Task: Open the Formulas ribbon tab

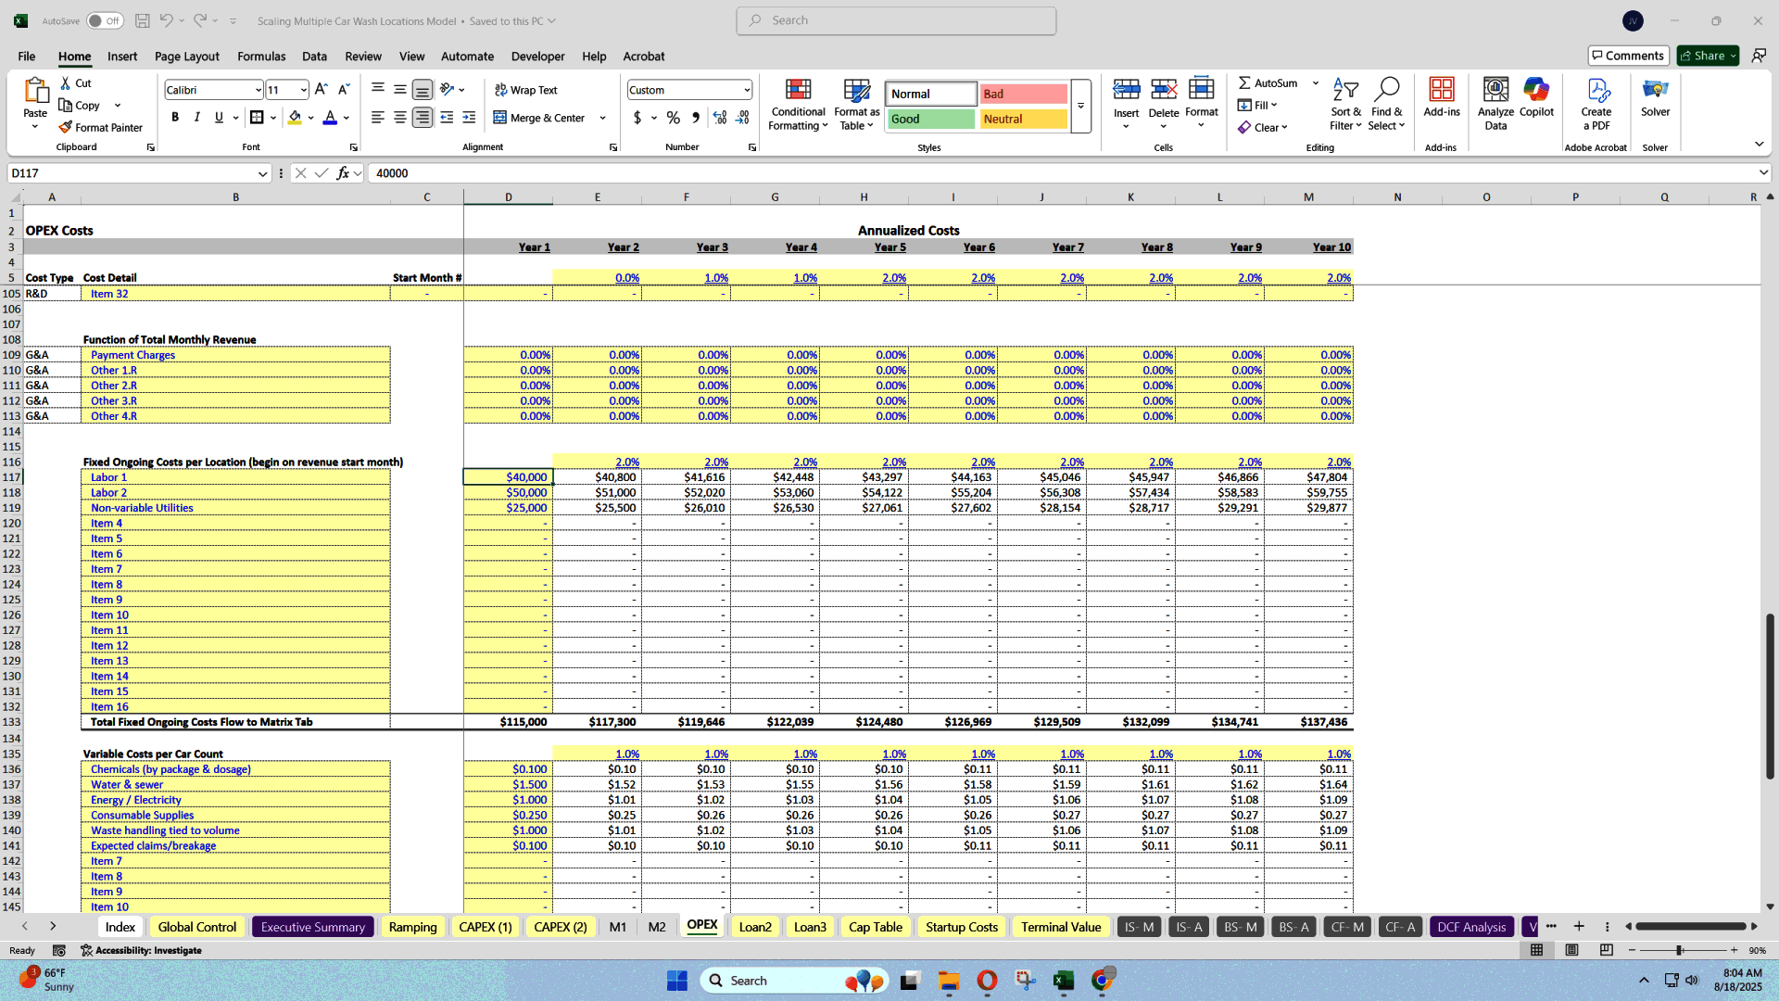Action: [261, 57]
